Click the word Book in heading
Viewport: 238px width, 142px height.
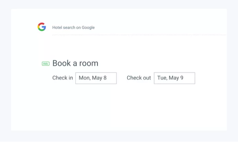[61, 63]
